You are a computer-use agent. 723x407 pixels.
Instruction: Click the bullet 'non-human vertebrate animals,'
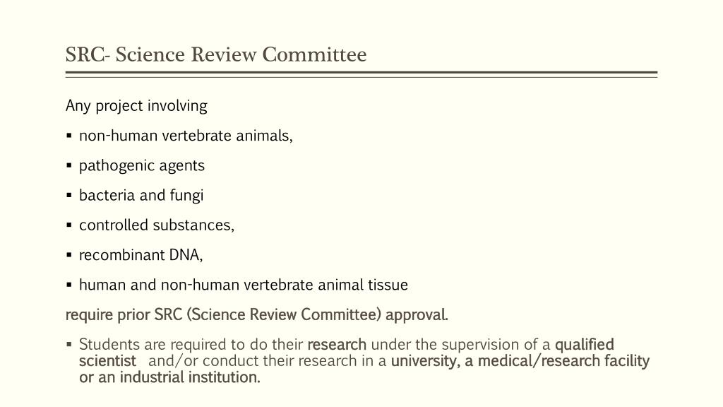point(186,136)
